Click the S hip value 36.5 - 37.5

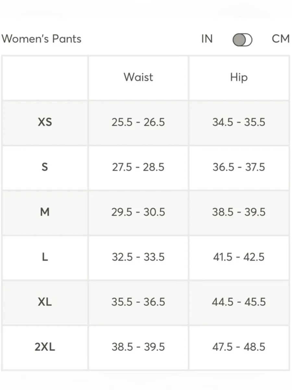point(239,167)
